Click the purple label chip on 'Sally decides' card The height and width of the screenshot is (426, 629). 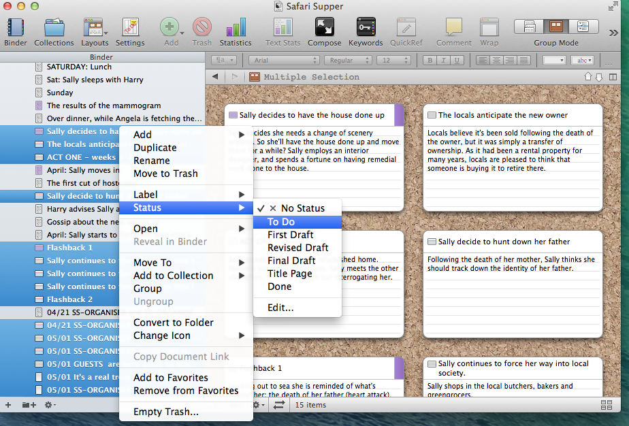coord(399,115)
